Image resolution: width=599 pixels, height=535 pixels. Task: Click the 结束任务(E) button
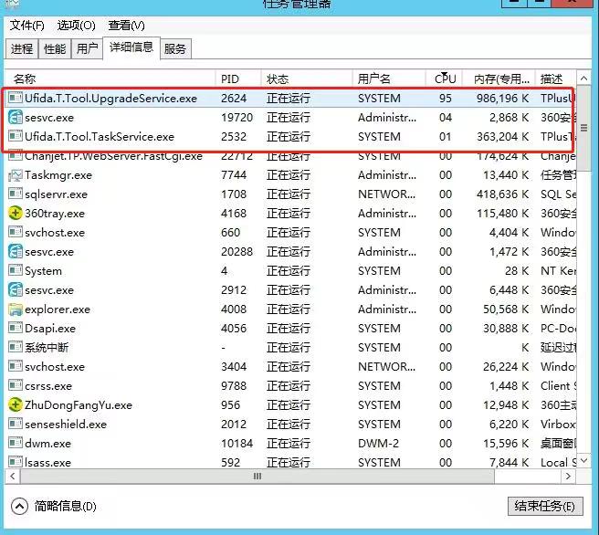(x=545, y=507)
